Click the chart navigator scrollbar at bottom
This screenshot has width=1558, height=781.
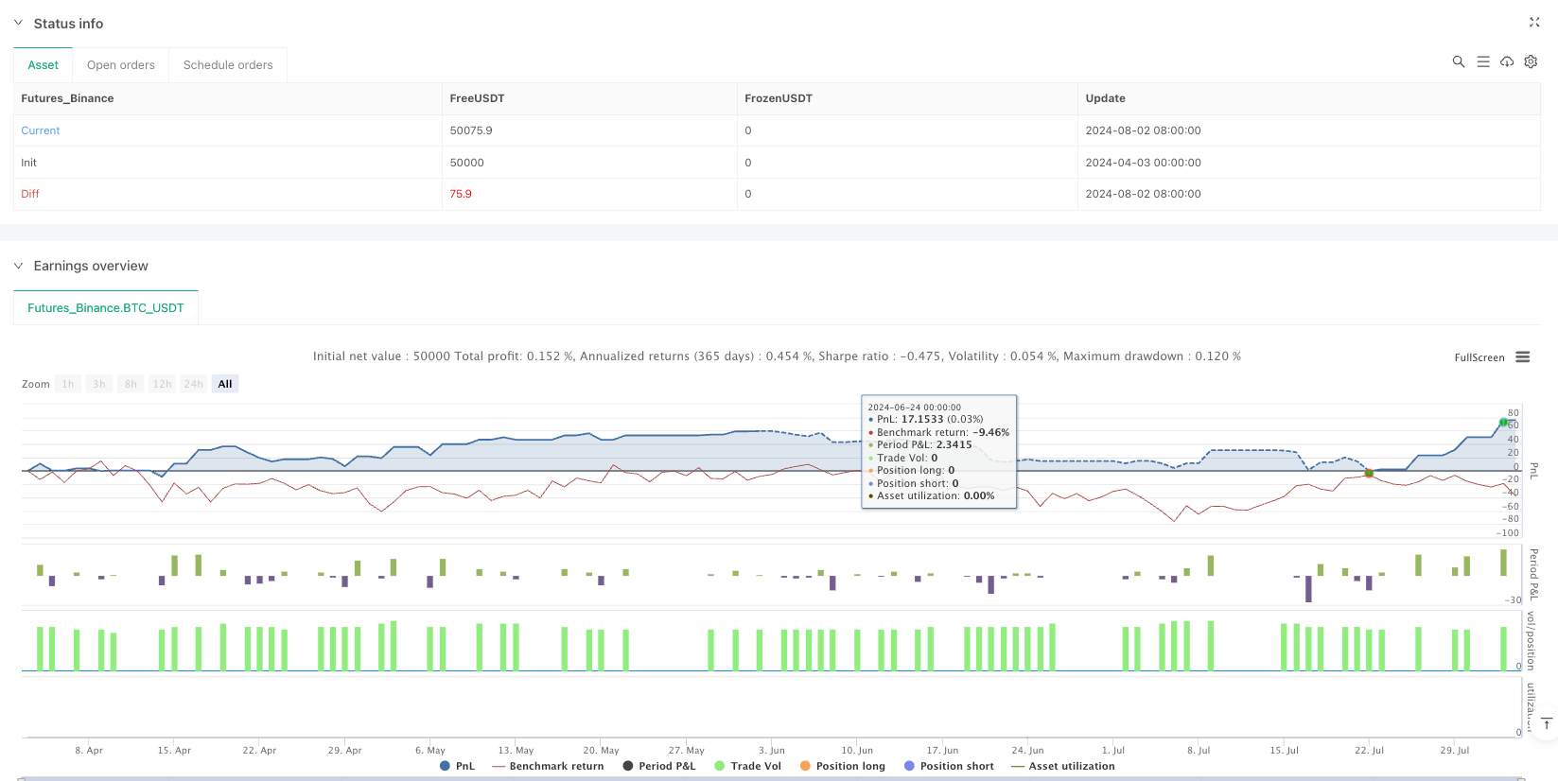coord(771,778)
